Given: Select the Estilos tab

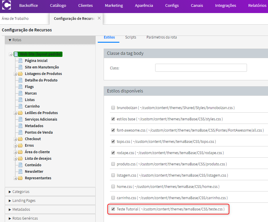Looking at the screenshot, I should point(109,37).
